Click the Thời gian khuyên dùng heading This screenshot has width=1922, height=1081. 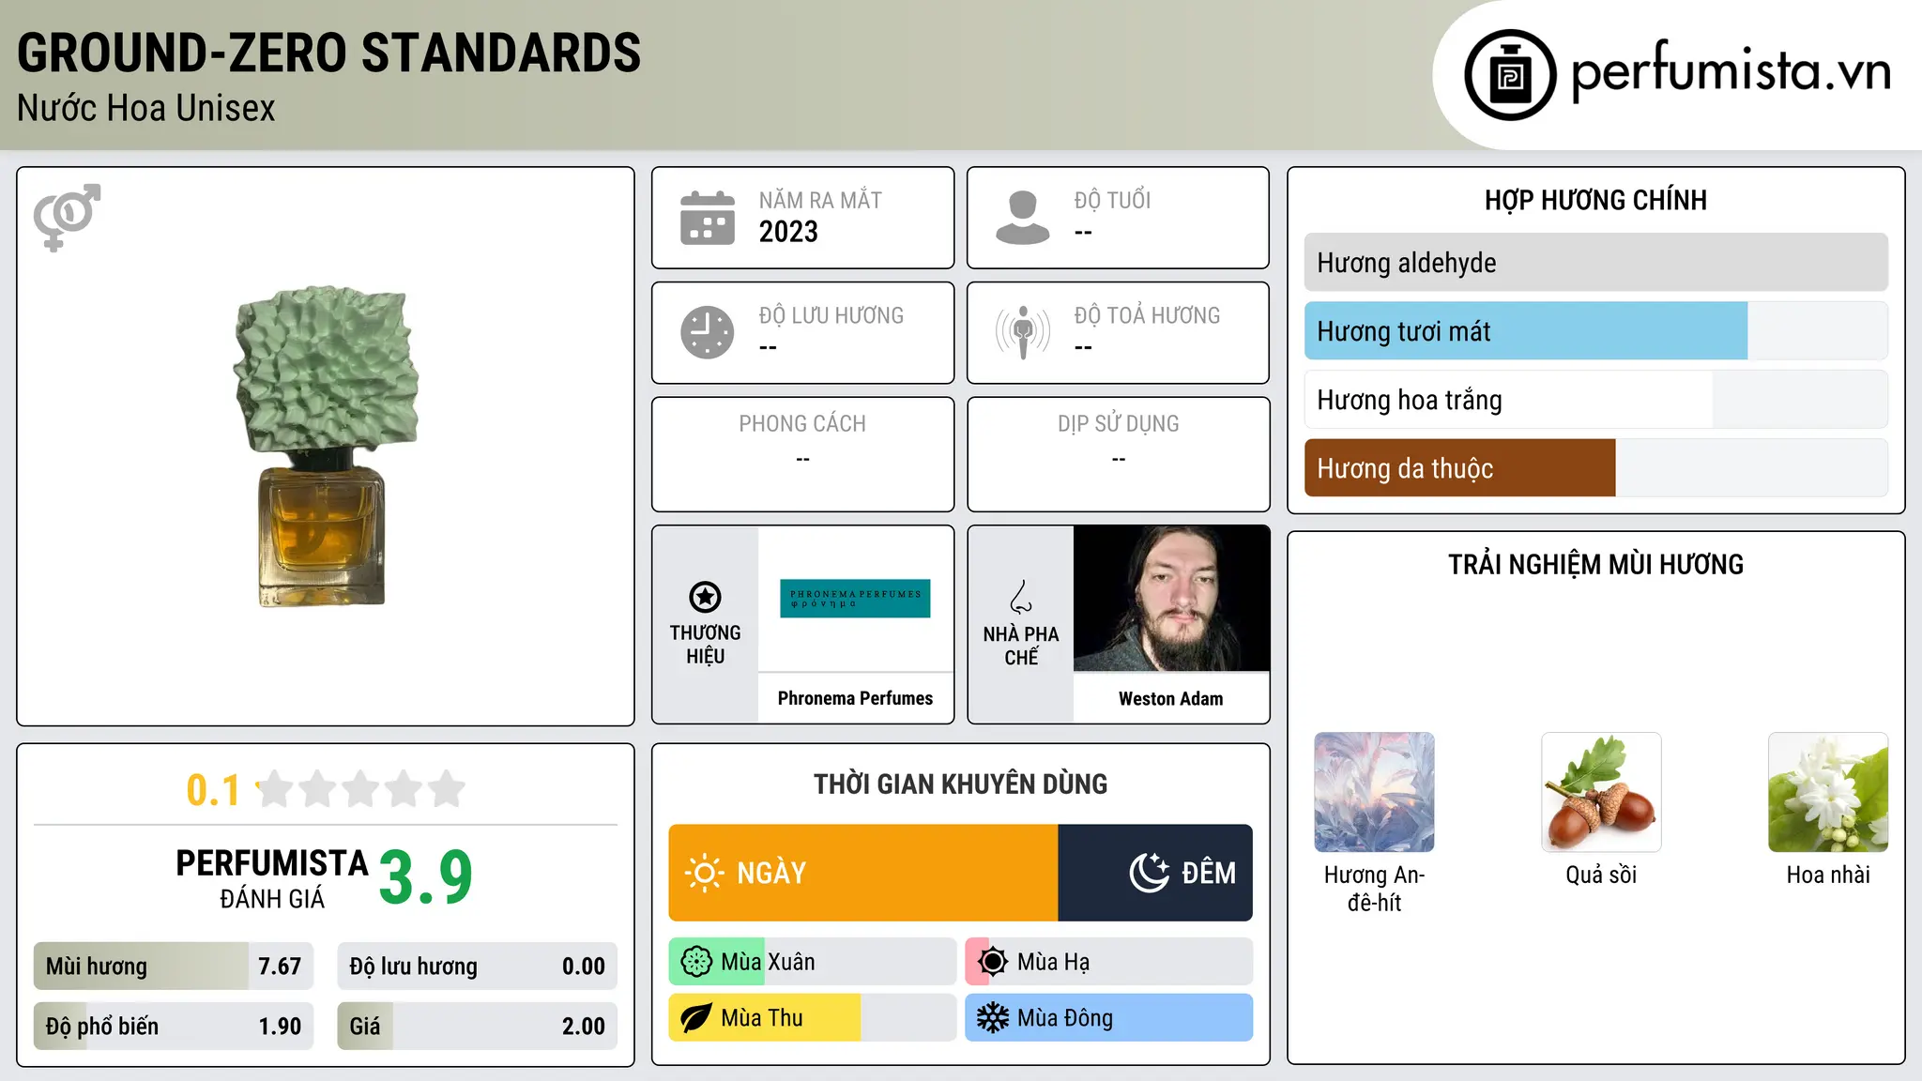click(960, 784)
